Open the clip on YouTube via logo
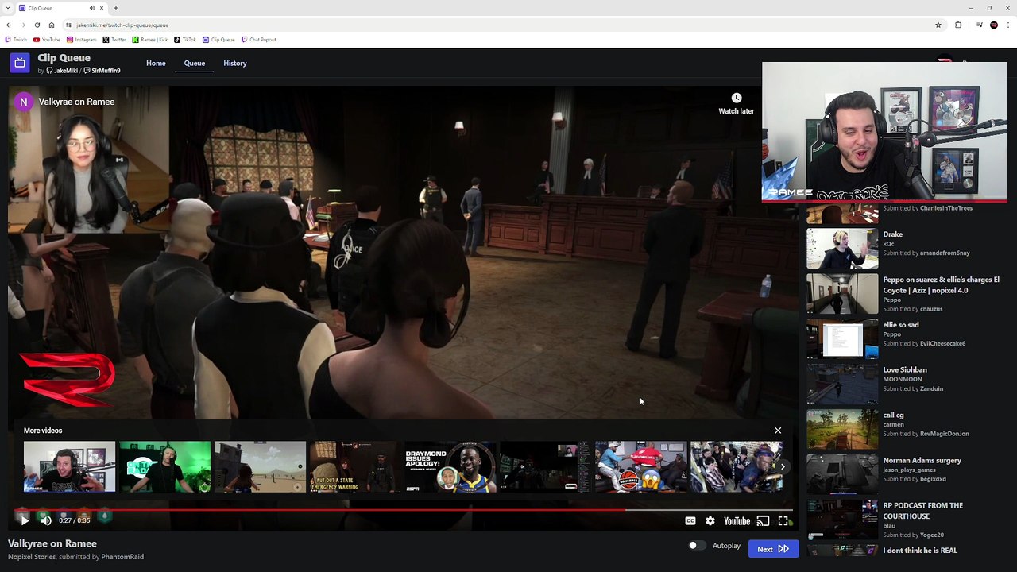 [x=737, y=521]
